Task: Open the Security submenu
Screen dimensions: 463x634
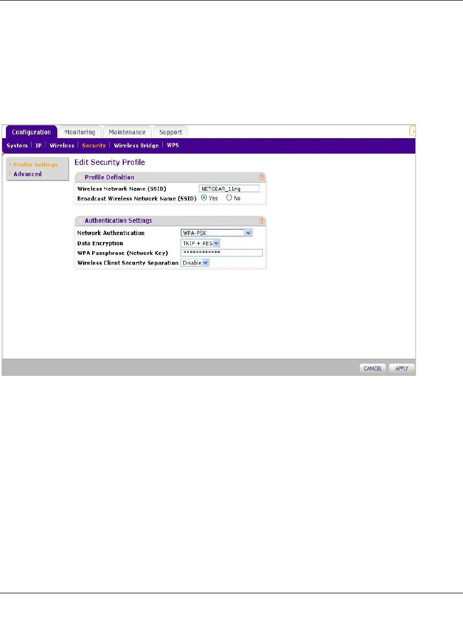Action: (94, 146)
